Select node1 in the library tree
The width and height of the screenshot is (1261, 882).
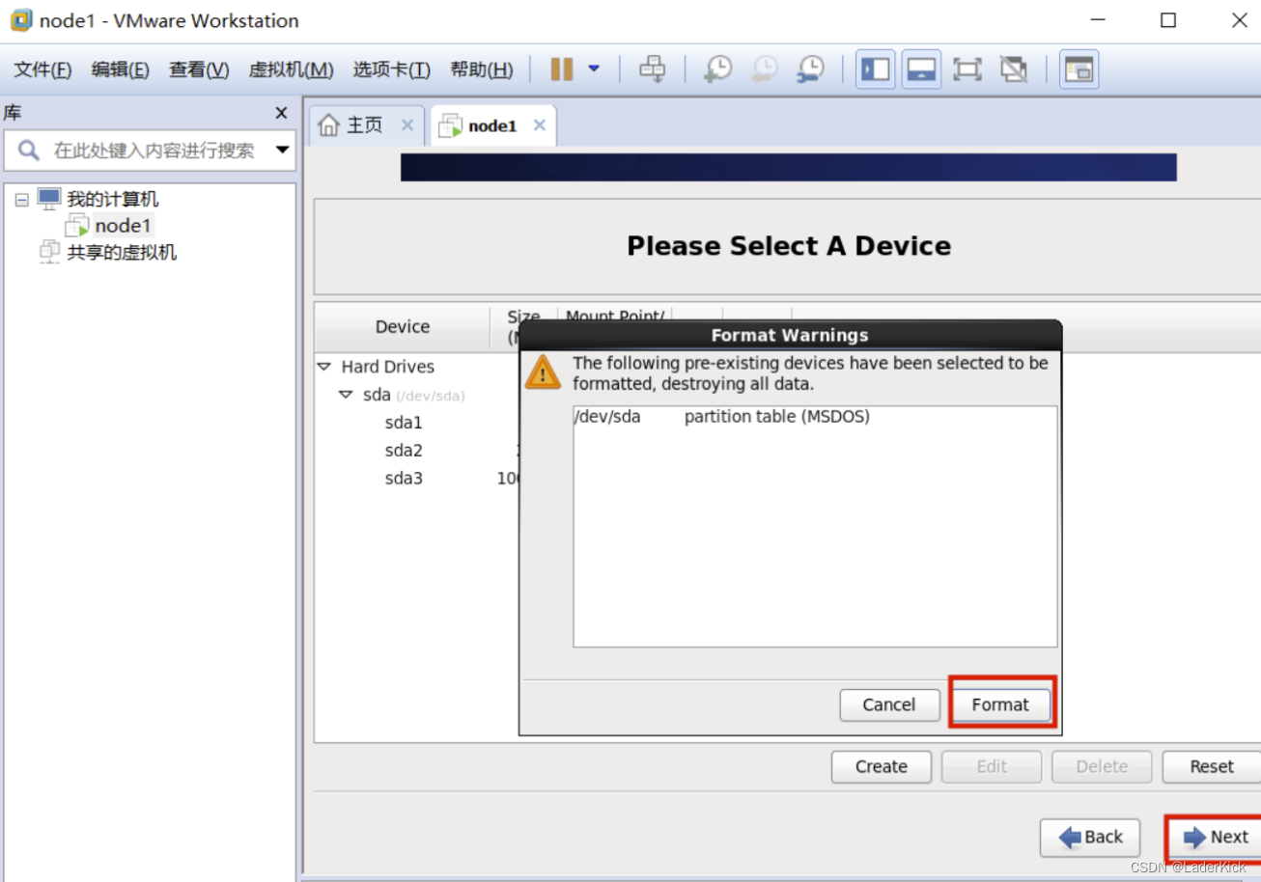[x=123, y=226]
